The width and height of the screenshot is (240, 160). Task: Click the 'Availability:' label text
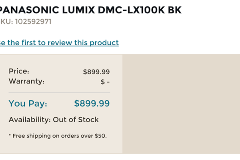[x=28, y=120]
